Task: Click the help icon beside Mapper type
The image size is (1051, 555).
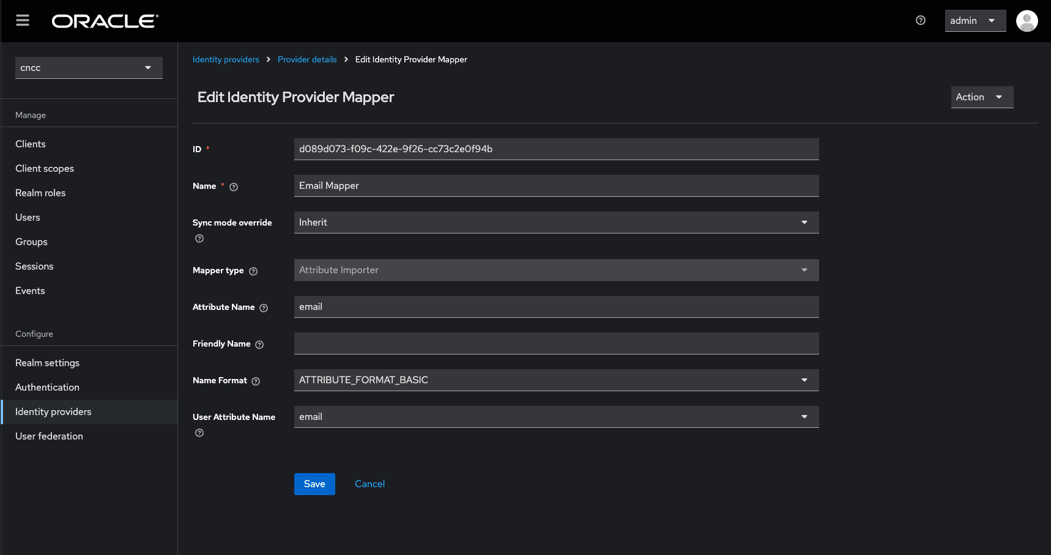Action: tap(254, 271)
